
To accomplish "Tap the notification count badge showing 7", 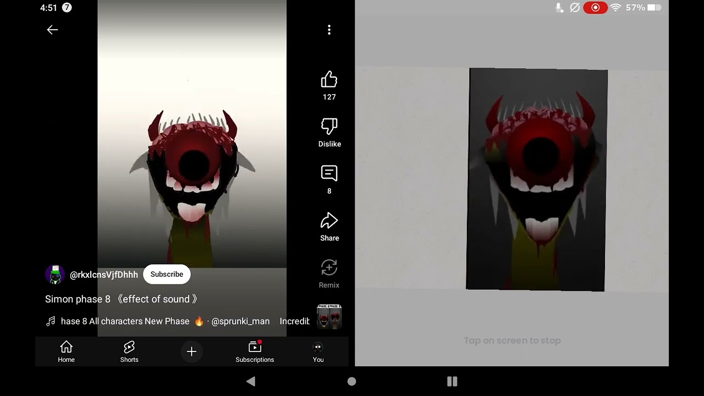I will (x=67, y=8).
